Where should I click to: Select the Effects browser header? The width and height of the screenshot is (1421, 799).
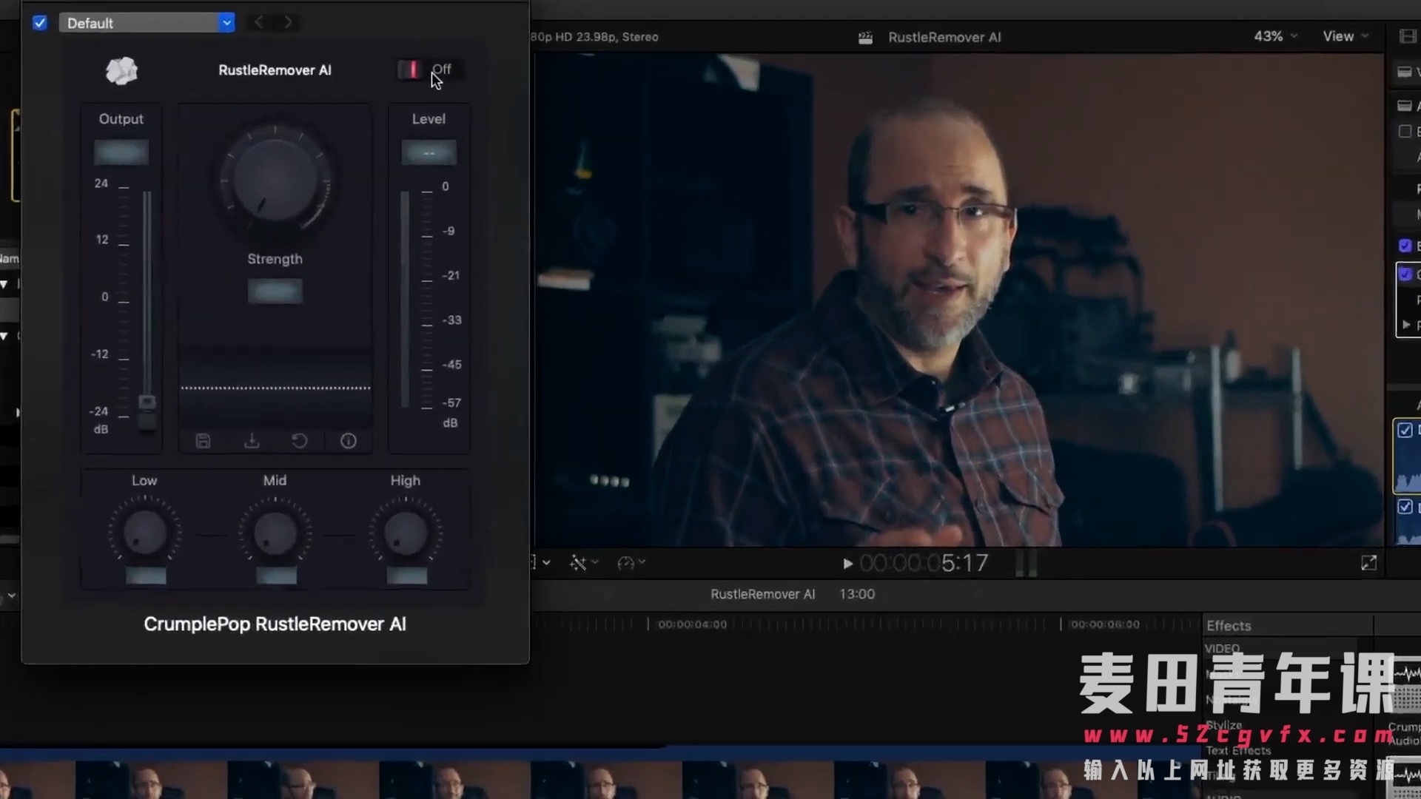1229,626
